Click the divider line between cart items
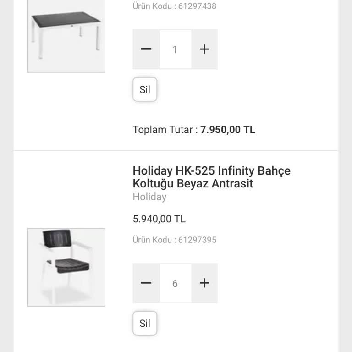Screen dimensions: 352x352 [176, 151]
